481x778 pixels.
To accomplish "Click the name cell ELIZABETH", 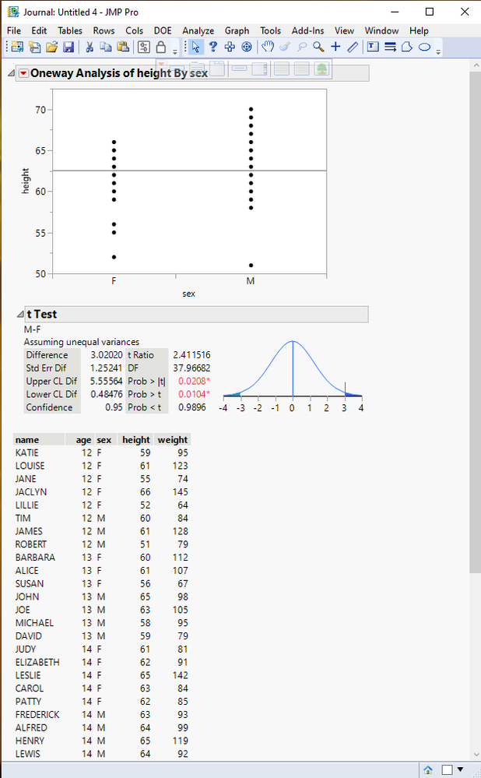I will click(37, 663).
